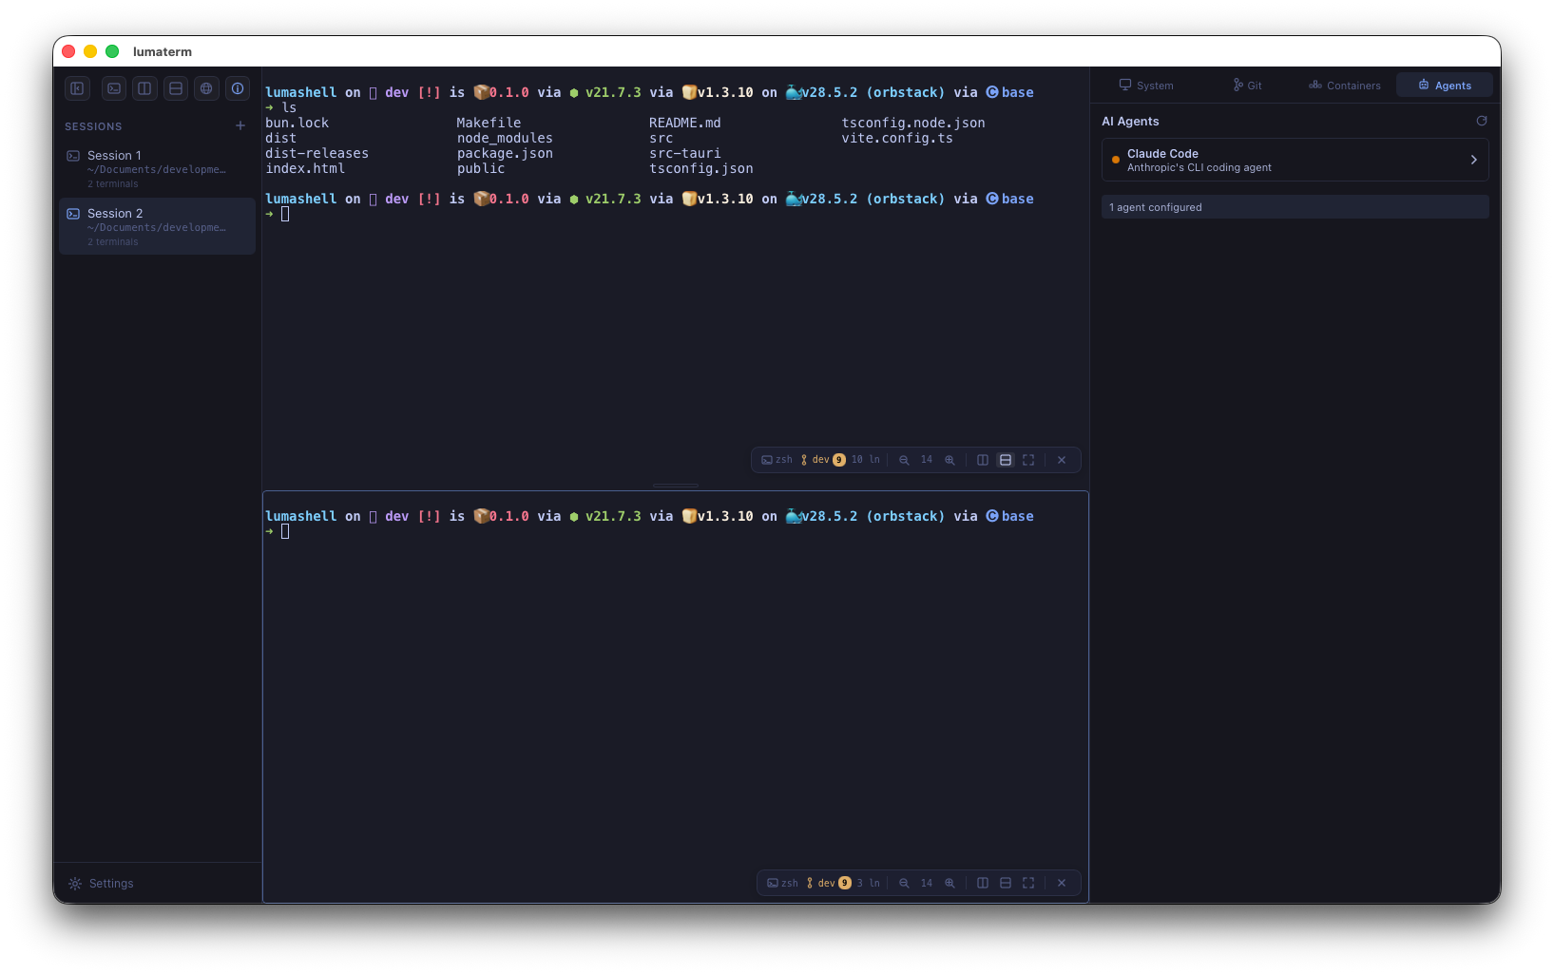Switch to the System tab
This screenshot has height=974, width=1554.
1145,86
